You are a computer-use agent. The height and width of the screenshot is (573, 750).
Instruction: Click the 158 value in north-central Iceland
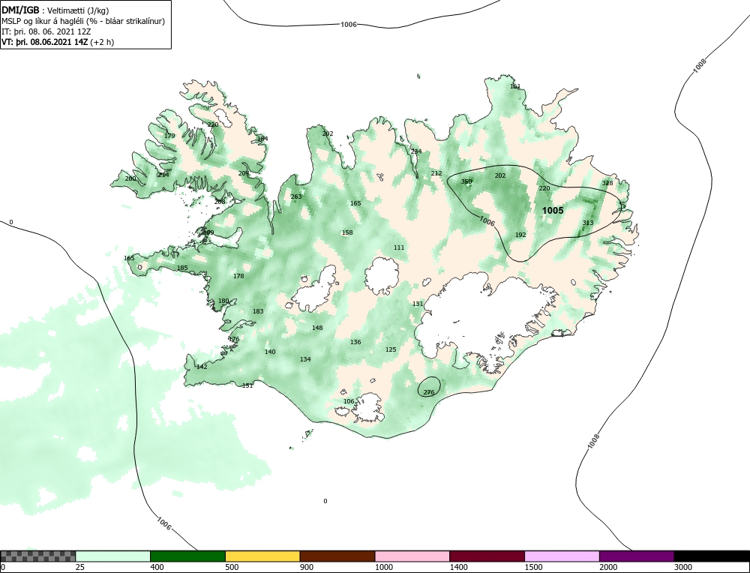pyautogui.click(x=347, y=233)
